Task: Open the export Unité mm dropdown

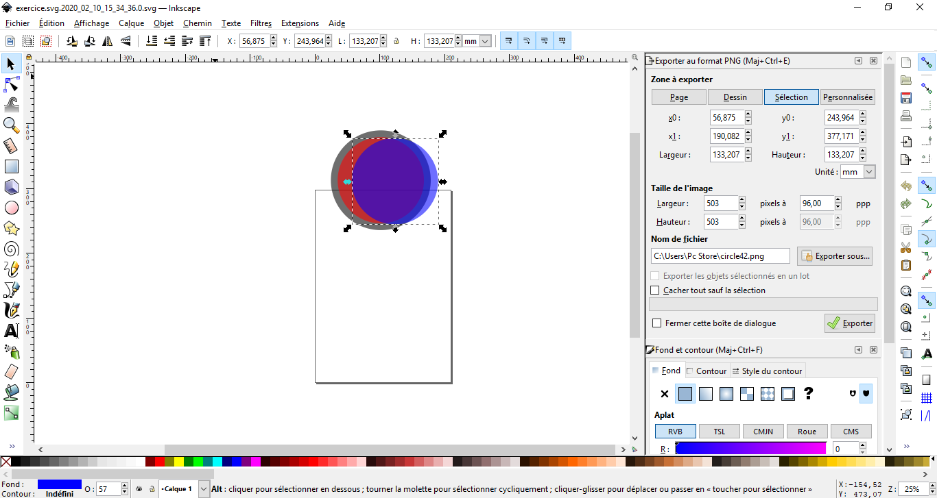Action: point(869,172)
